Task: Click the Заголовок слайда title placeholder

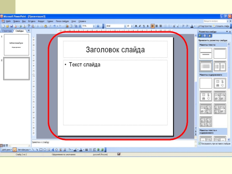Action: 115,49
